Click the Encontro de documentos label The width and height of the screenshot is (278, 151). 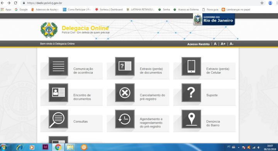(82, 97)
